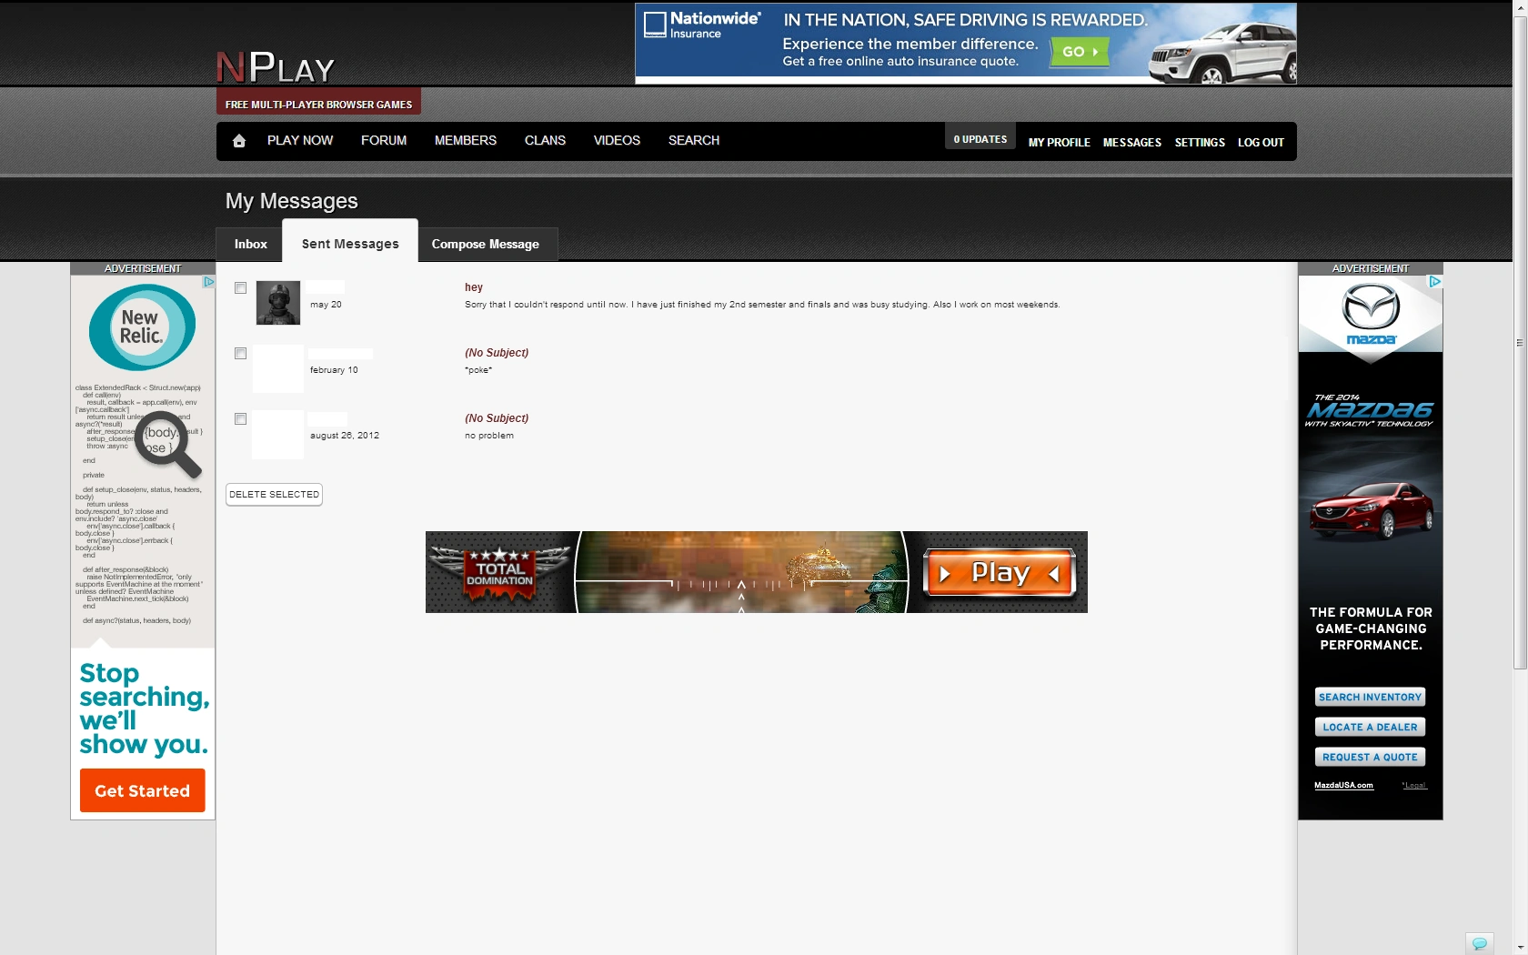Open the Forum menu item

tap(384, 141)
